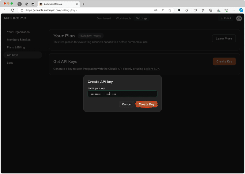Open the Copilot sidebar icon
Viewport: 245px width, 174px height.
coord(241,10)
